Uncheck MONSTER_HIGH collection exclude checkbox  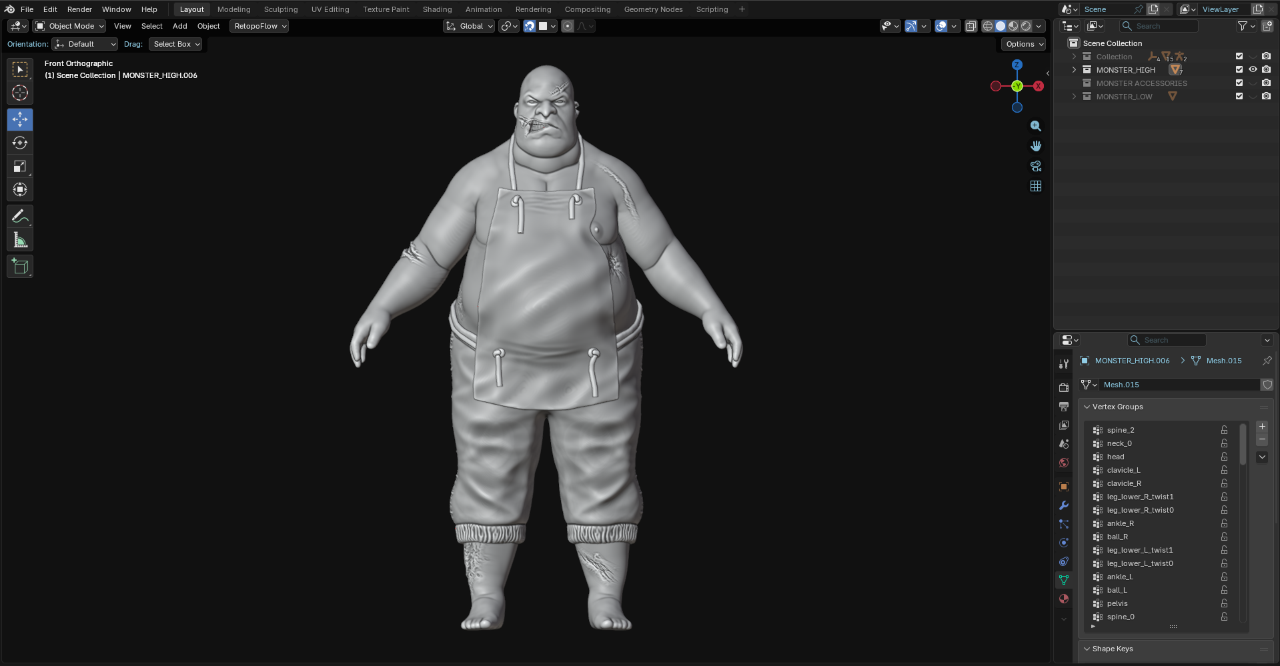(1239, 70)
